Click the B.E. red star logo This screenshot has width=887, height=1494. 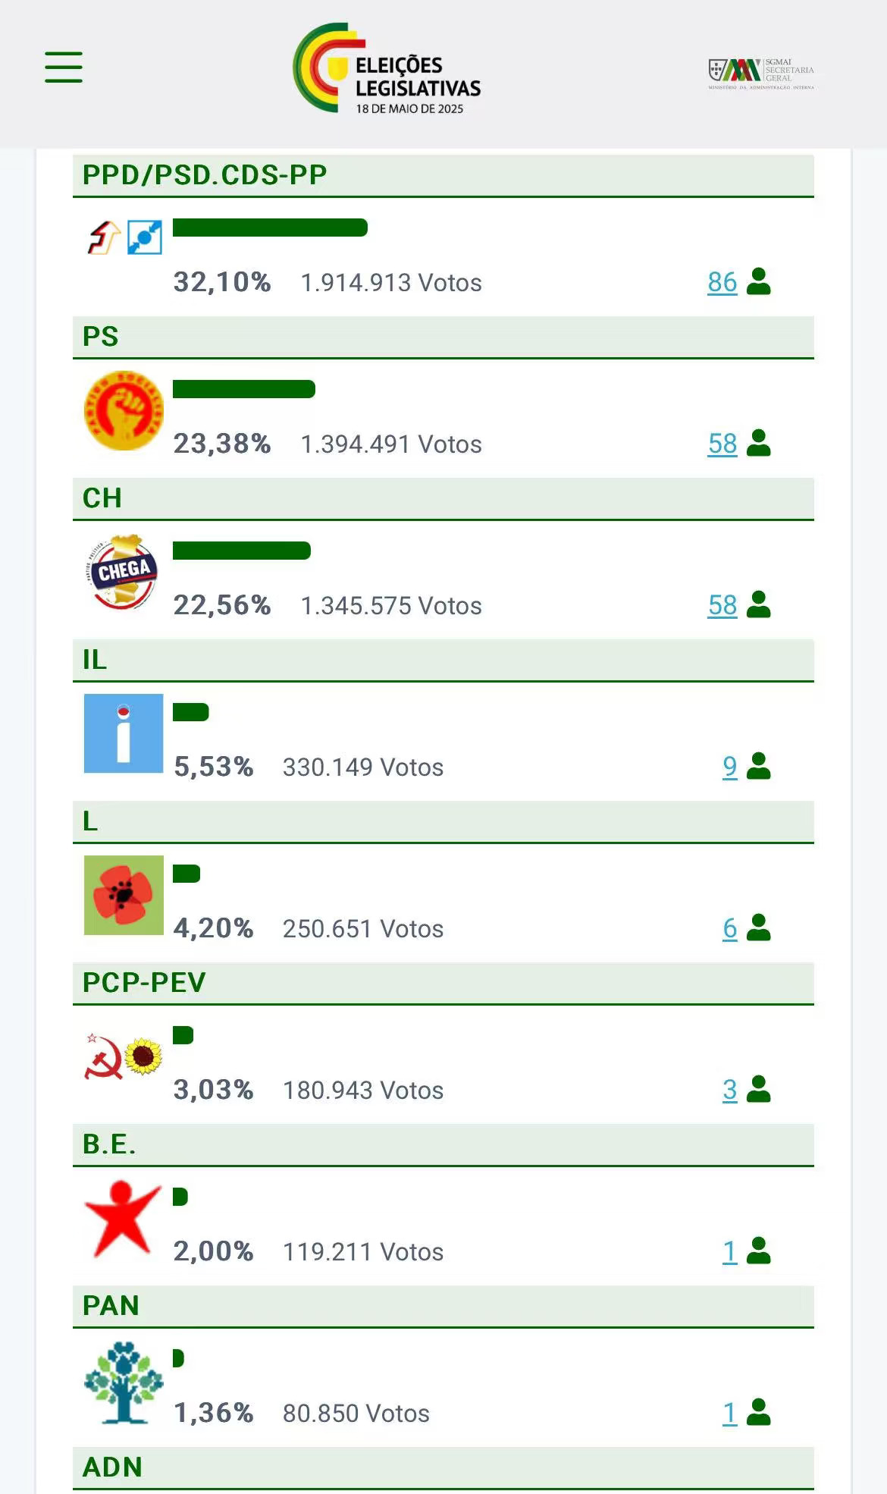122,1218
